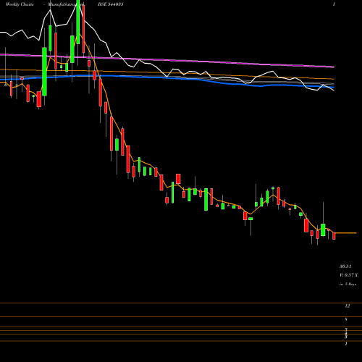Click the "Weekly Charts" title text
The width and height of the screenshot is (362, 362).
click(20, 4)
